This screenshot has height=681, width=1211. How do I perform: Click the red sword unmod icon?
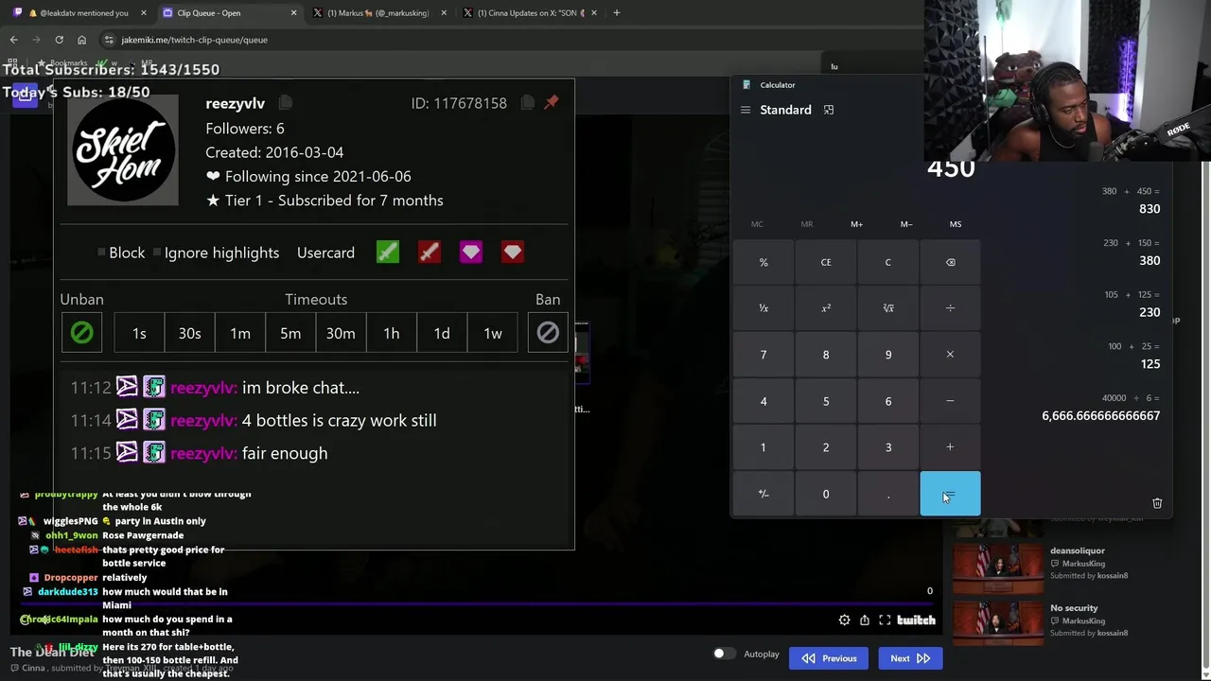(x=430, y=253)
